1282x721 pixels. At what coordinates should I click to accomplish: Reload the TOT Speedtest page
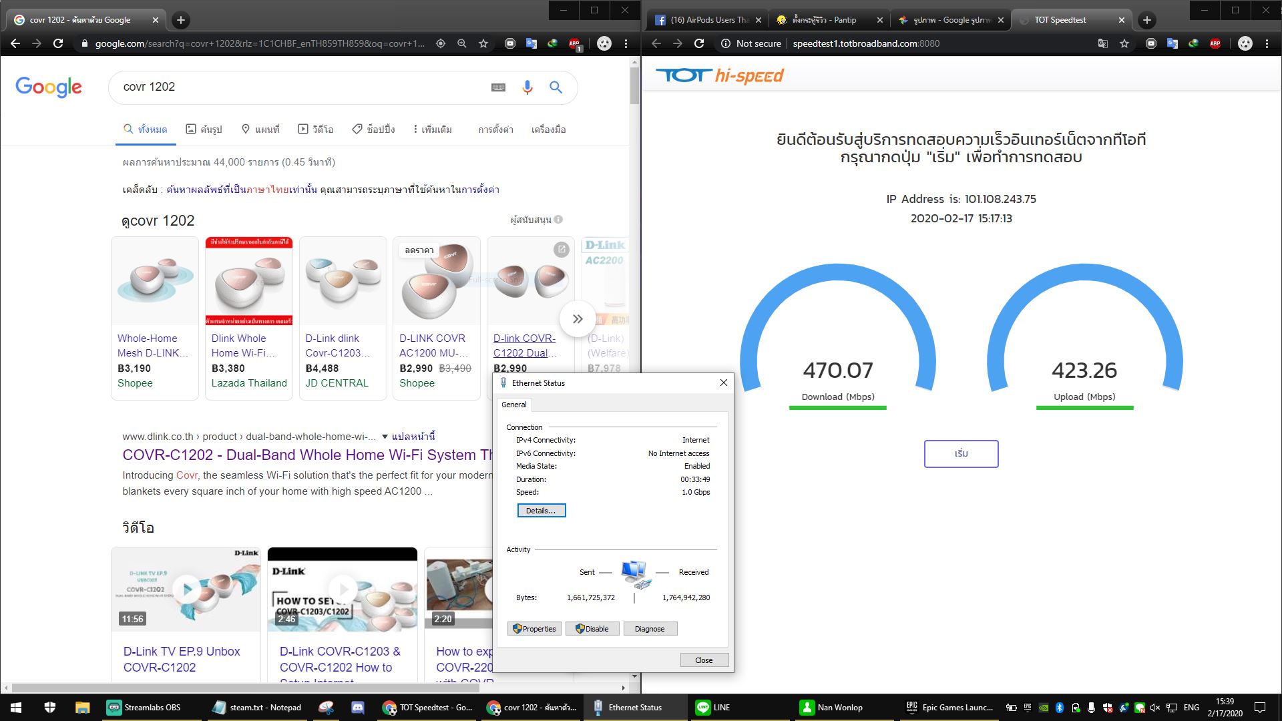click(699, 43)
